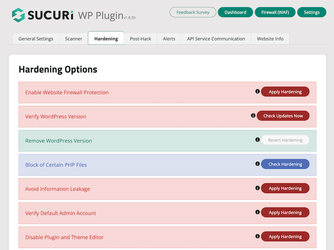334x250 pixels.
Task: Open info icon for Verify WordPress Version
Action: [x=253, y=116]
